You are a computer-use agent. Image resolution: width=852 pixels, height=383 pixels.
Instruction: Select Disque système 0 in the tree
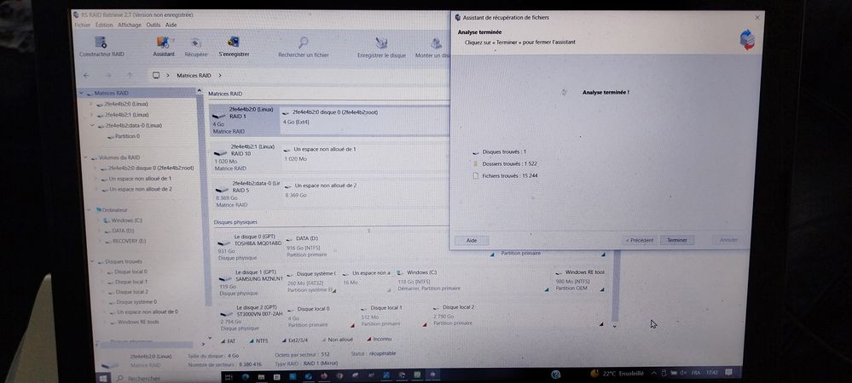[137, 302]
